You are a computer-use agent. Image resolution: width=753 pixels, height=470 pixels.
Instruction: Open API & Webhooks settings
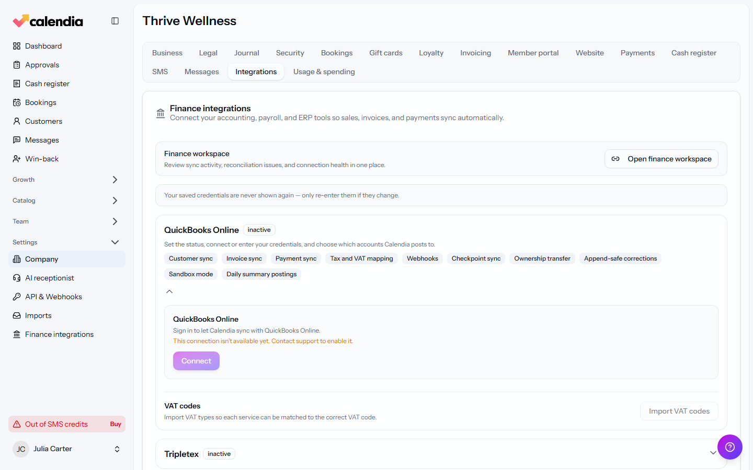(x=67, y=297)
